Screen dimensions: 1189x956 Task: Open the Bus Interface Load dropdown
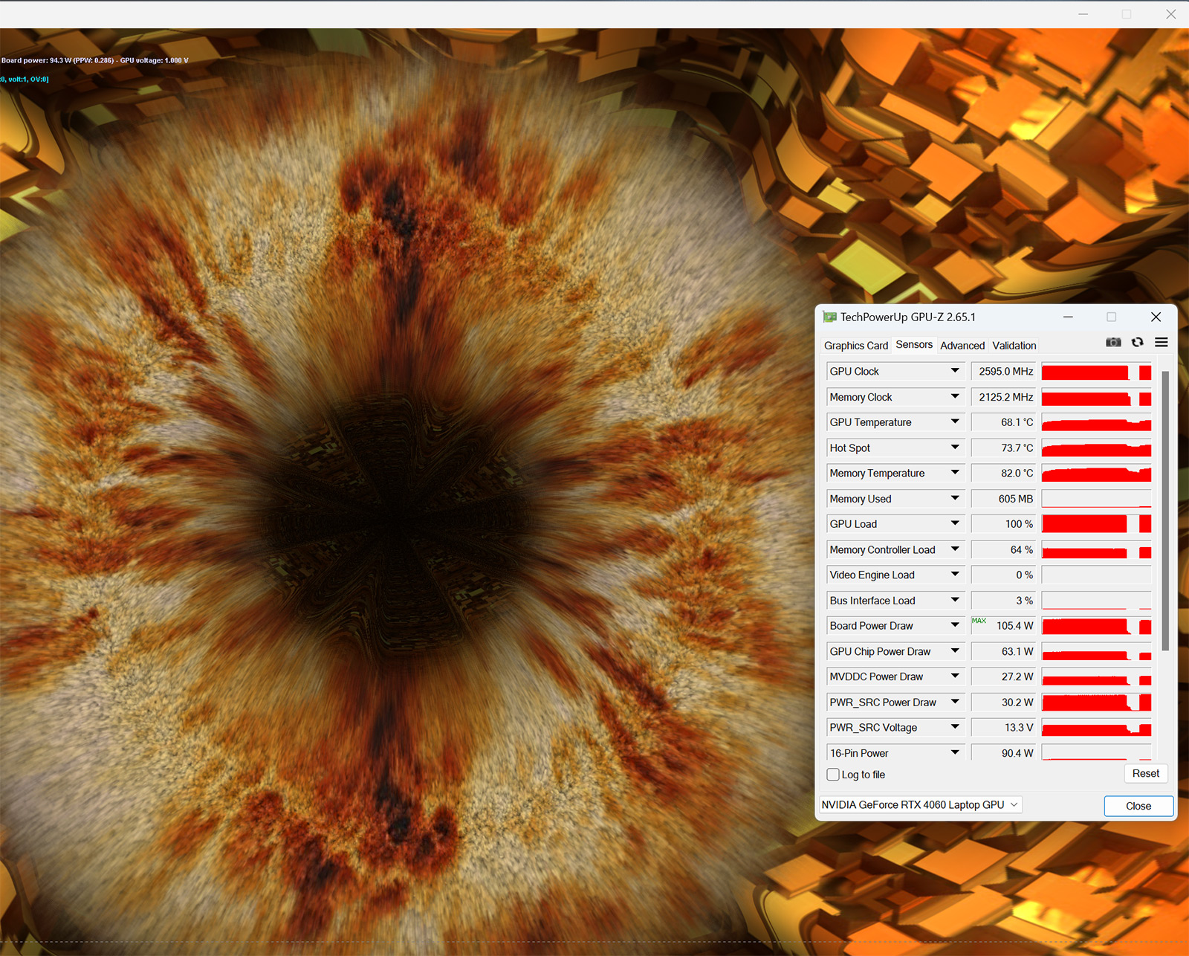955,600
